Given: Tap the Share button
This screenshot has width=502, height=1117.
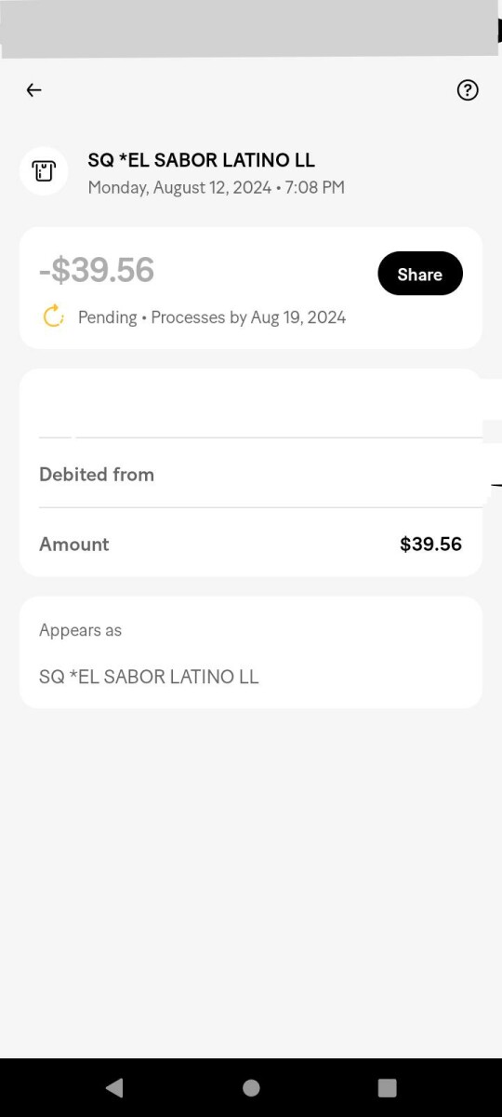Looking at the screenshot, I should click(x=420, y=274).
